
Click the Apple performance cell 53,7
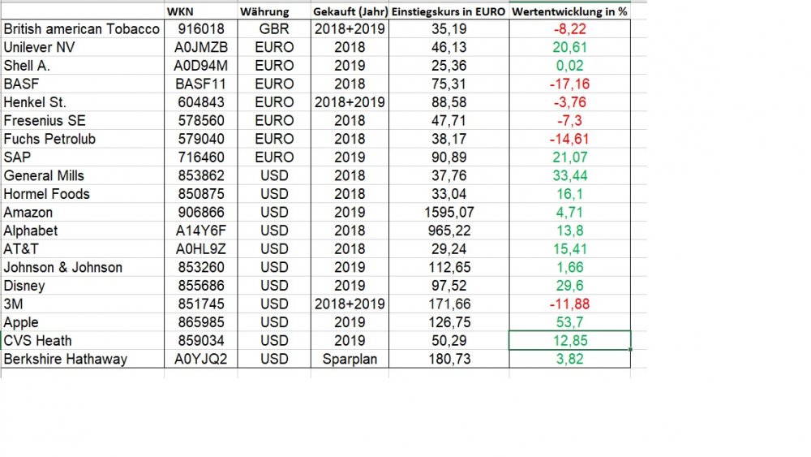(x=569, y=322)
